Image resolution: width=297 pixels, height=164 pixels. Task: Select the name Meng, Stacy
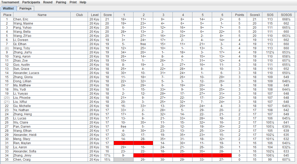(x=22, y=139)
